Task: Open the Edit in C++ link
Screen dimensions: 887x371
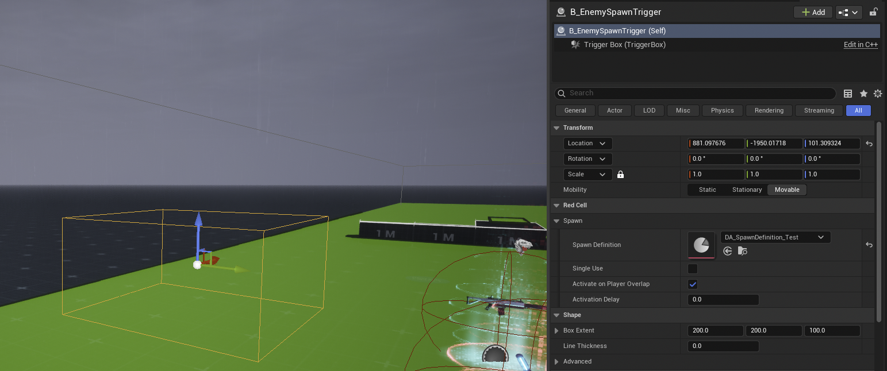Action: [861, 45]
